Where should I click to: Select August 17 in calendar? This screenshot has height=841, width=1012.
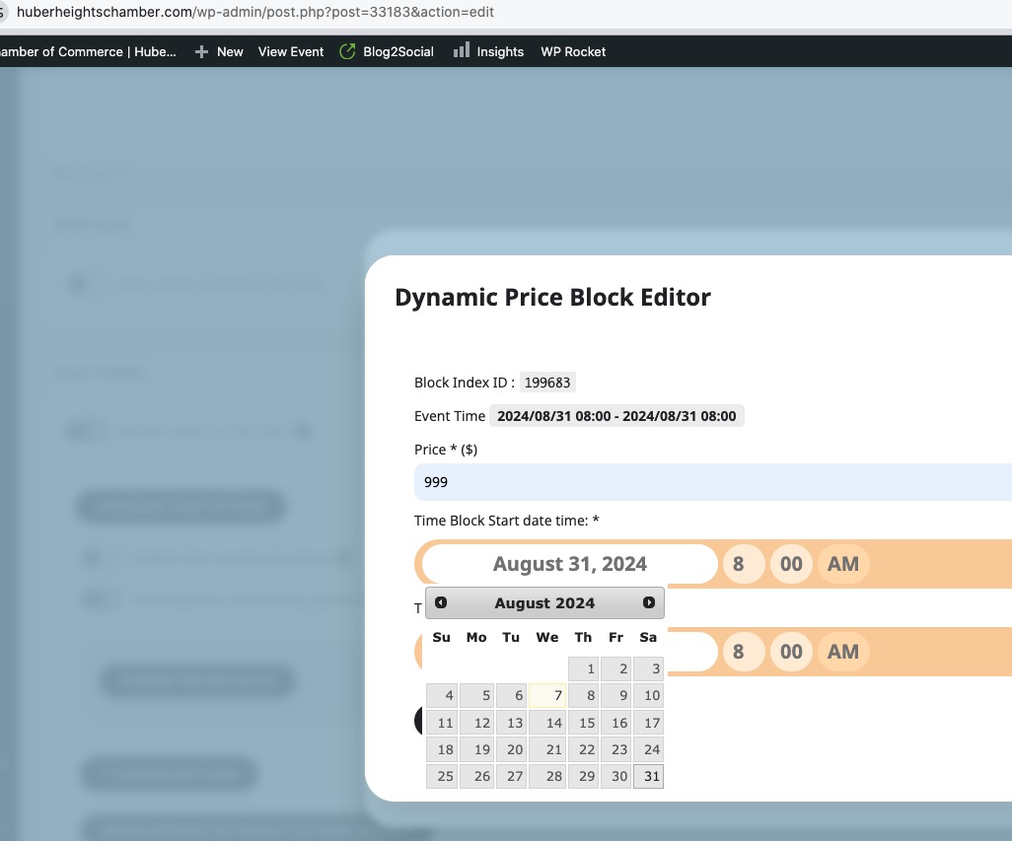coord(649,723)
